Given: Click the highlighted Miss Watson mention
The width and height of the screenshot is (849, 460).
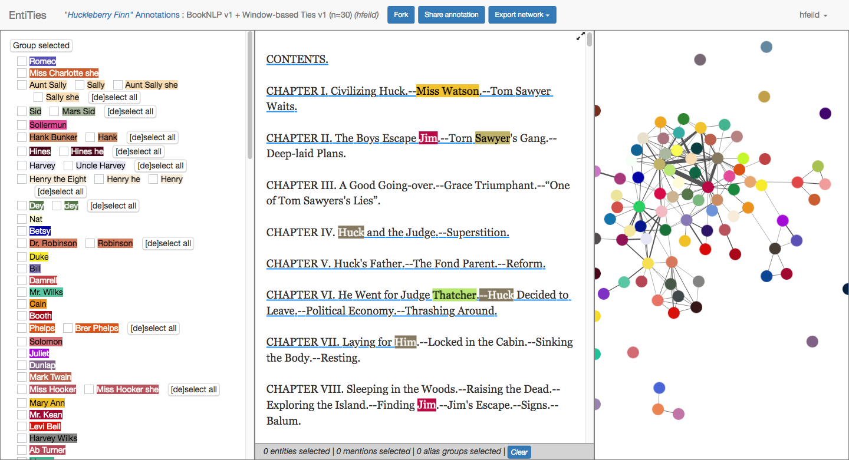Looking at the screenshot, I should 447,91.
